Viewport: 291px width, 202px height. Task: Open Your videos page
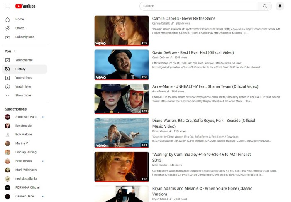(x=23, y=78)
